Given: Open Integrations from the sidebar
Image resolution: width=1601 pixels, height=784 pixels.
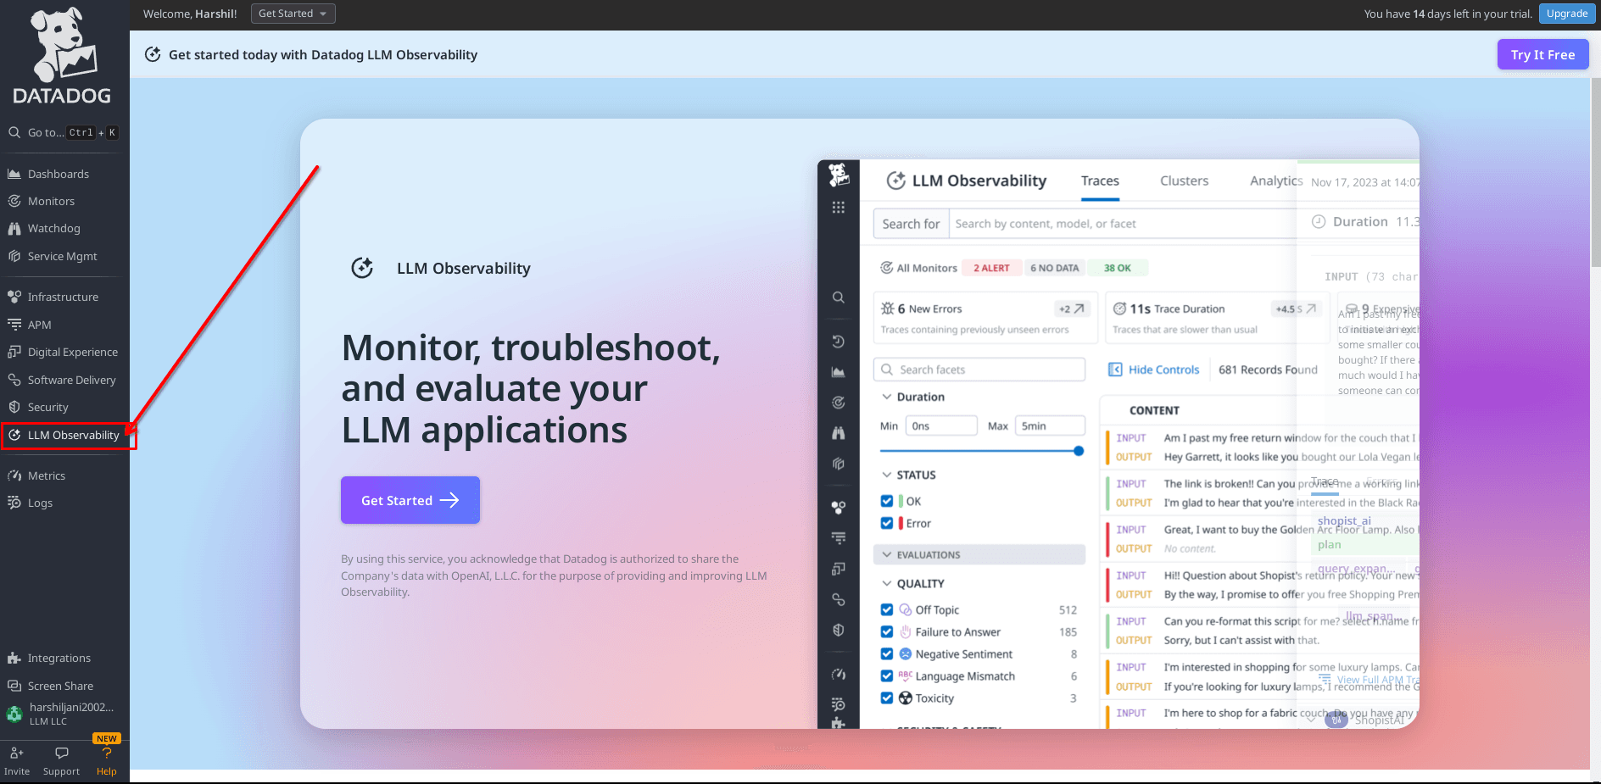Looking at the screenshot, I should [x=59, y=658].
